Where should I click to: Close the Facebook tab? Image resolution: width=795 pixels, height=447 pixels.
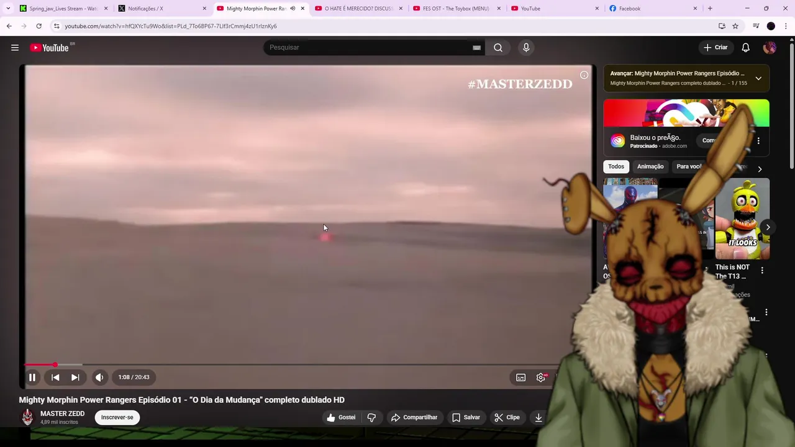pyautogui.click(x=695, y=9)
